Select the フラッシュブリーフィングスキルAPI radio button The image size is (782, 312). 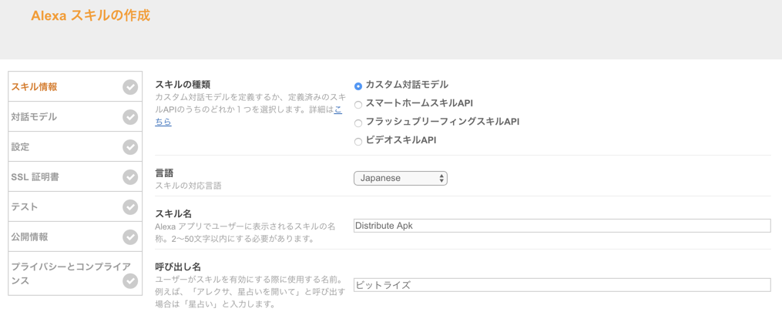[x=358, y=123]
